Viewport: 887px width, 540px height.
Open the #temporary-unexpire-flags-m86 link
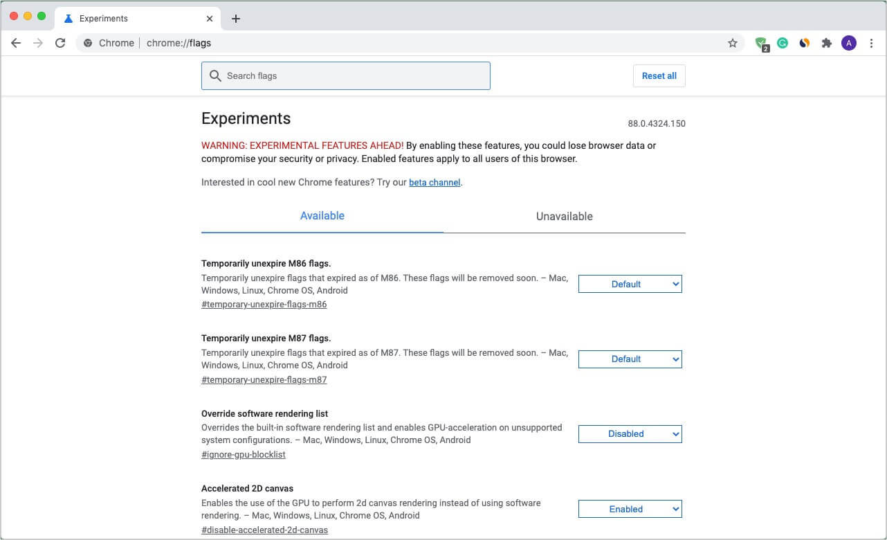click(264, 305)
